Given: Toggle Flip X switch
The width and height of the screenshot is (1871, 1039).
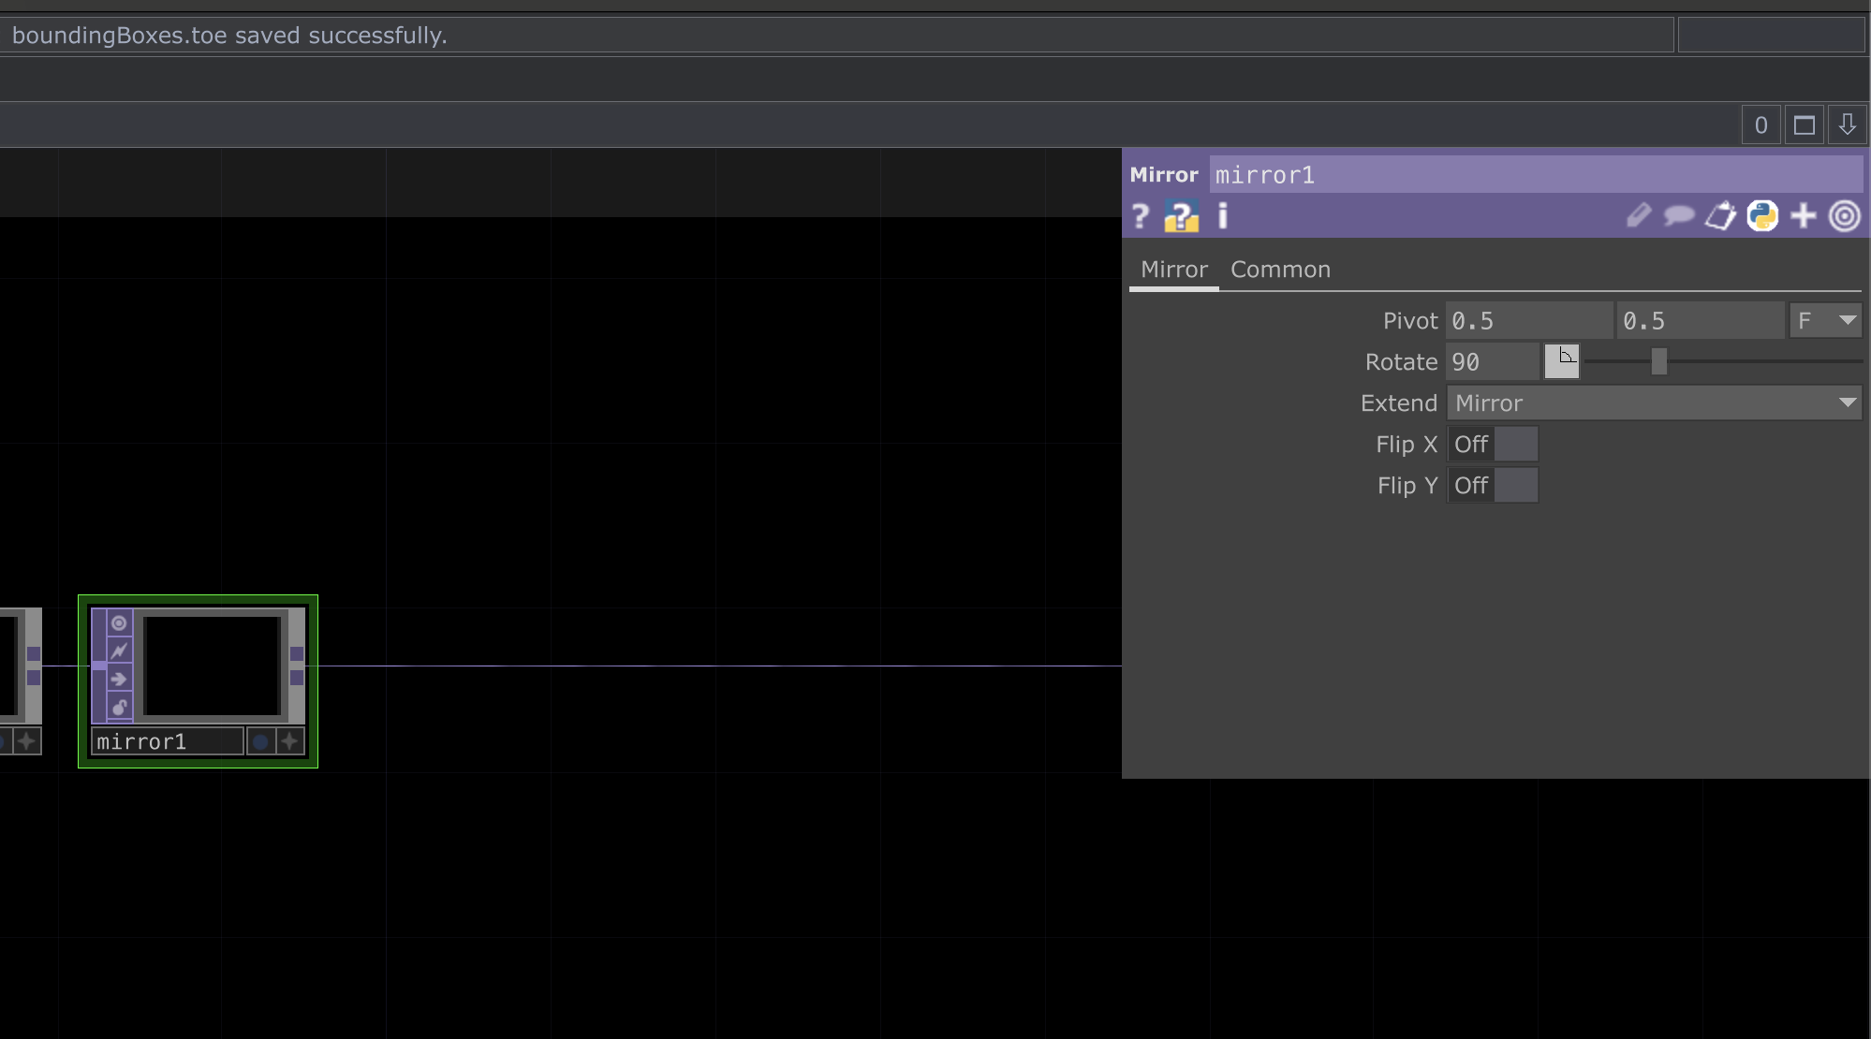Looking at the screenshot, I should pos(1493,445).
